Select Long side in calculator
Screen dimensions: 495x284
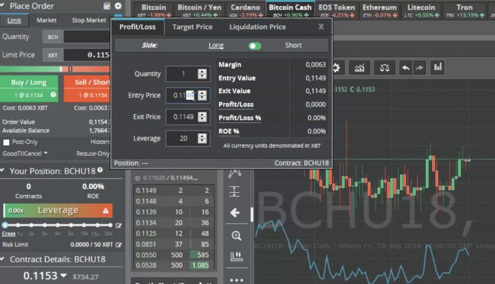pyautogui.click(x=216, y=45)
